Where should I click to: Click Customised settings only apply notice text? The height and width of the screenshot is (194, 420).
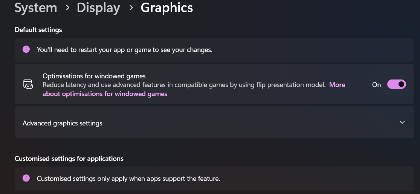pos(128,179)
